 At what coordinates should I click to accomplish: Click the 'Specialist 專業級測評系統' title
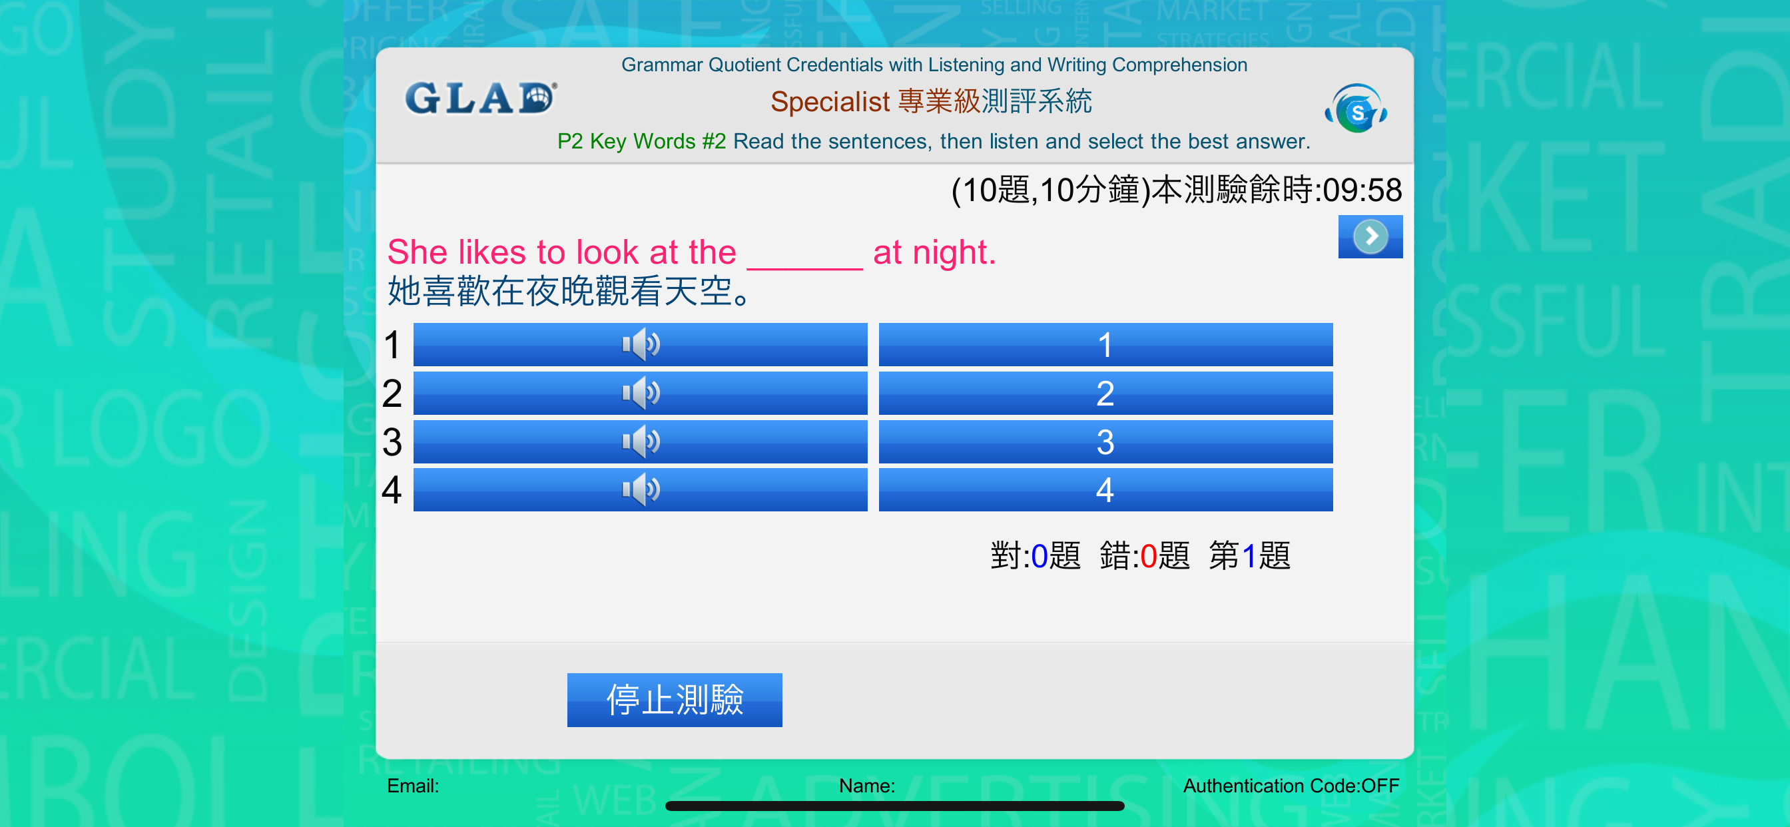point(931,101)
